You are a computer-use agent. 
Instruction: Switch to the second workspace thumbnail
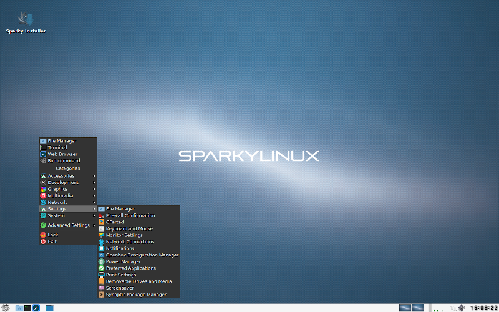click(417, 308)
